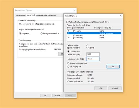Click the 67478 MB space available value
This screenshot has width=139, height=108.
point(90,48)
